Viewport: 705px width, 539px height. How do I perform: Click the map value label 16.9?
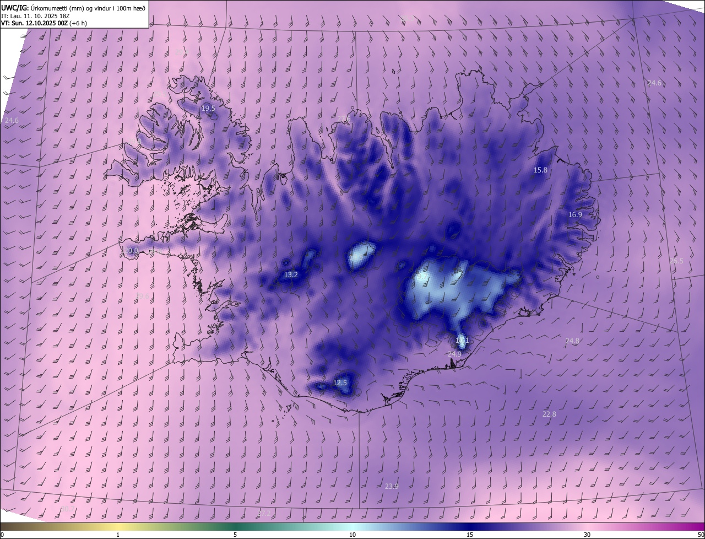[x=575, y=214]
